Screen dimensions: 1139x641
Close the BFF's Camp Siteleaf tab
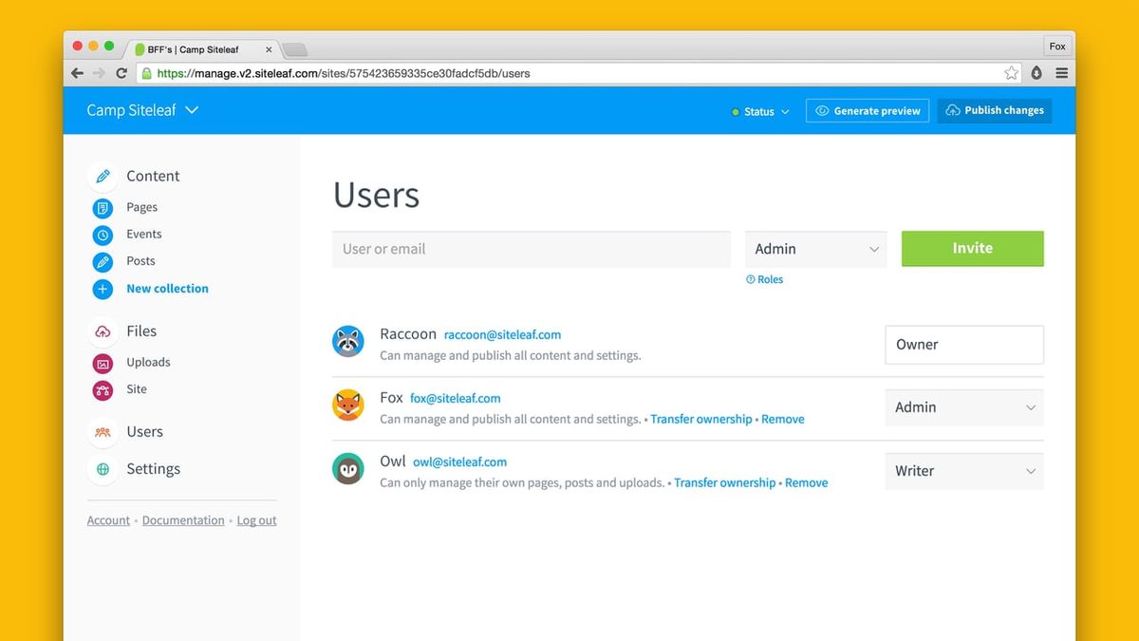point(269,49)
